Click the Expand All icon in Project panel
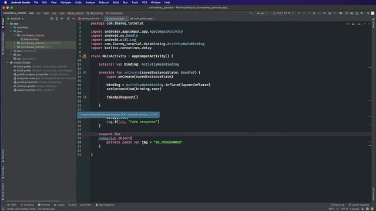This screenshot has width=376, height=211. [57, 18]
